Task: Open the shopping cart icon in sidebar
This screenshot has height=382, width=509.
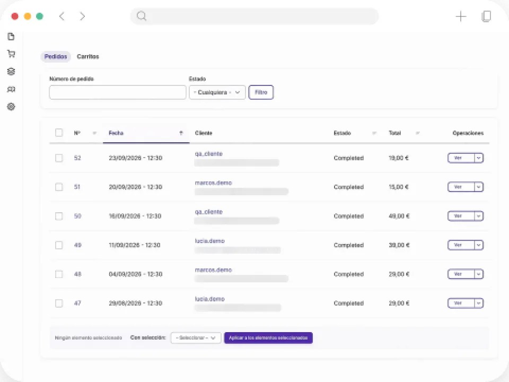Action: (11, 54)
